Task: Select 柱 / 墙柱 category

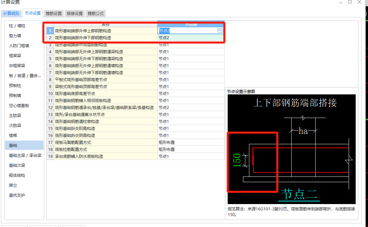Action: 17,26
